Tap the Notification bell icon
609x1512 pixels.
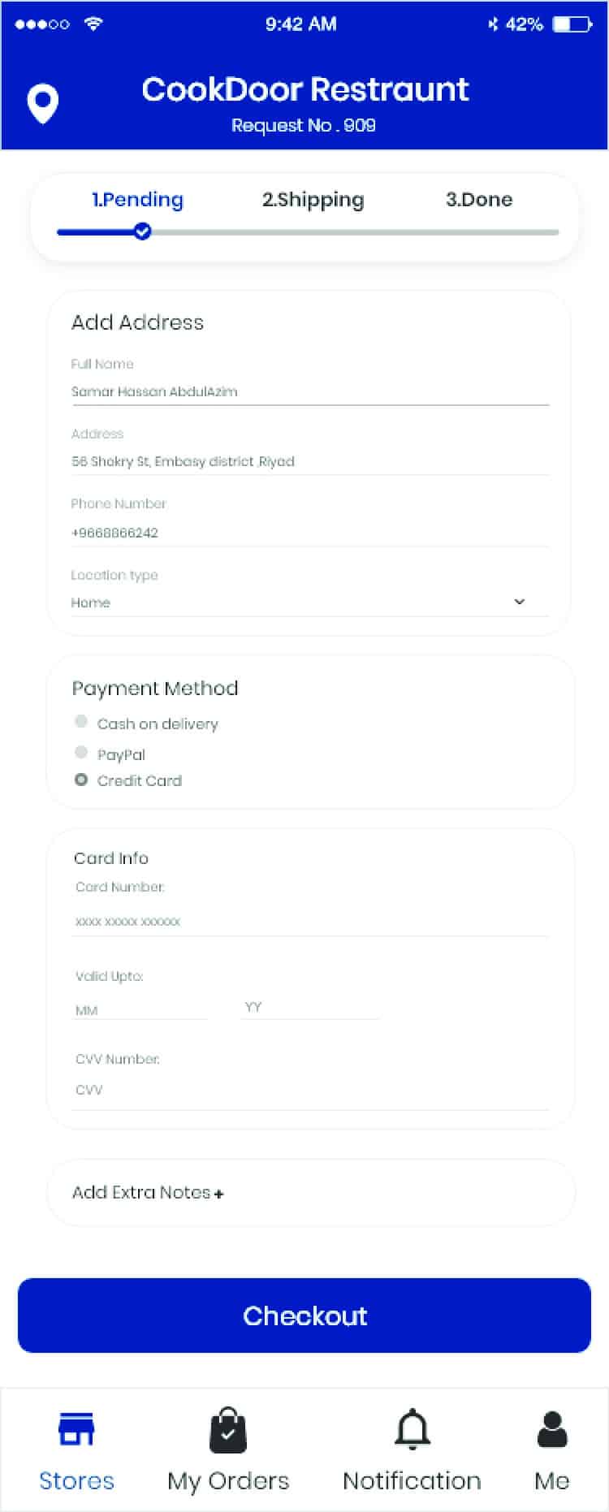point(412,1429)
